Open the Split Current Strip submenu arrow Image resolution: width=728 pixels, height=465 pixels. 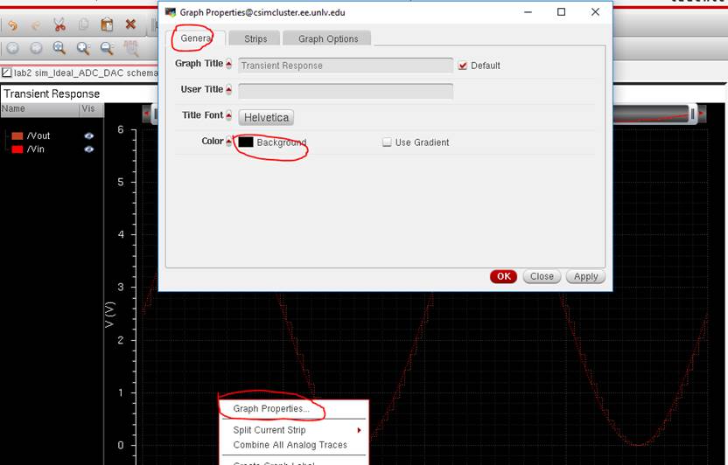(359, 430)
